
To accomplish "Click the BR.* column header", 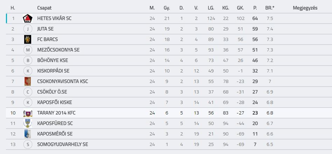I will 270,8.
